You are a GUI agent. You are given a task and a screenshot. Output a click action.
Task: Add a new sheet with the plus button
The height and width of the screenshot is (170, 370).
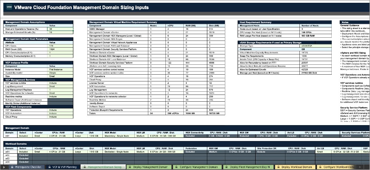point(360,167)
